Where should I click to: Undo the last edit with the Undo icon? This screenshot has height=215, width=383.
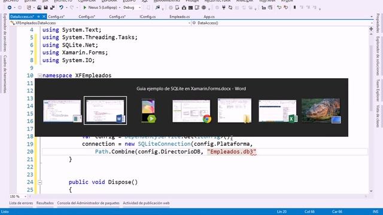point(61,8)
